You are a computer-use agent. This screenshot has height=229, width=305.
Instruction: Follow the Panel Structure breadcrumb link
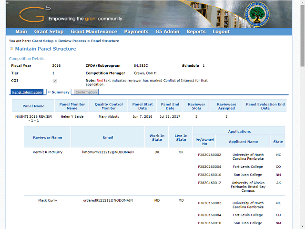click(105, 41)
